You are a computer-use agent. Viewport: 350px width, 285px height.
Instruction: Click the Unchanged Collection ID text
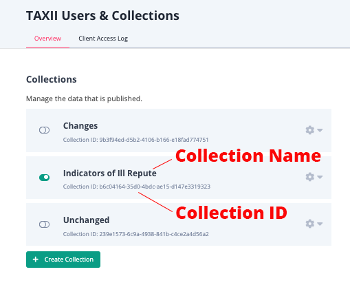pos(136,234)
